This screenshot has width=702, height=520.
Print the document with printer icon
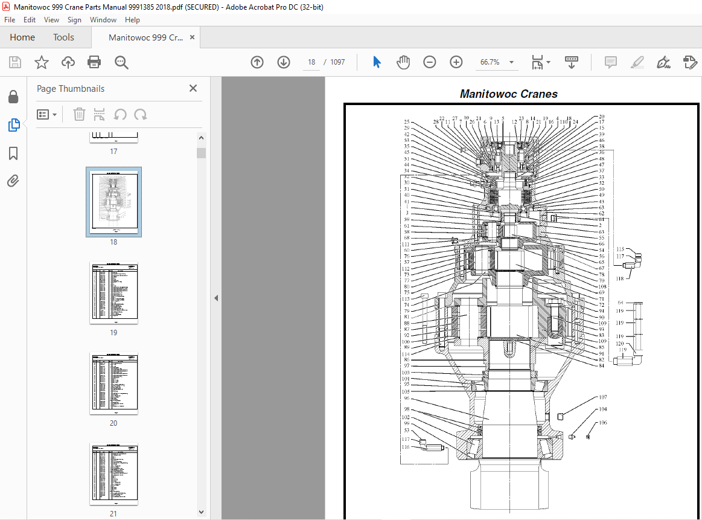pos(94,62)
